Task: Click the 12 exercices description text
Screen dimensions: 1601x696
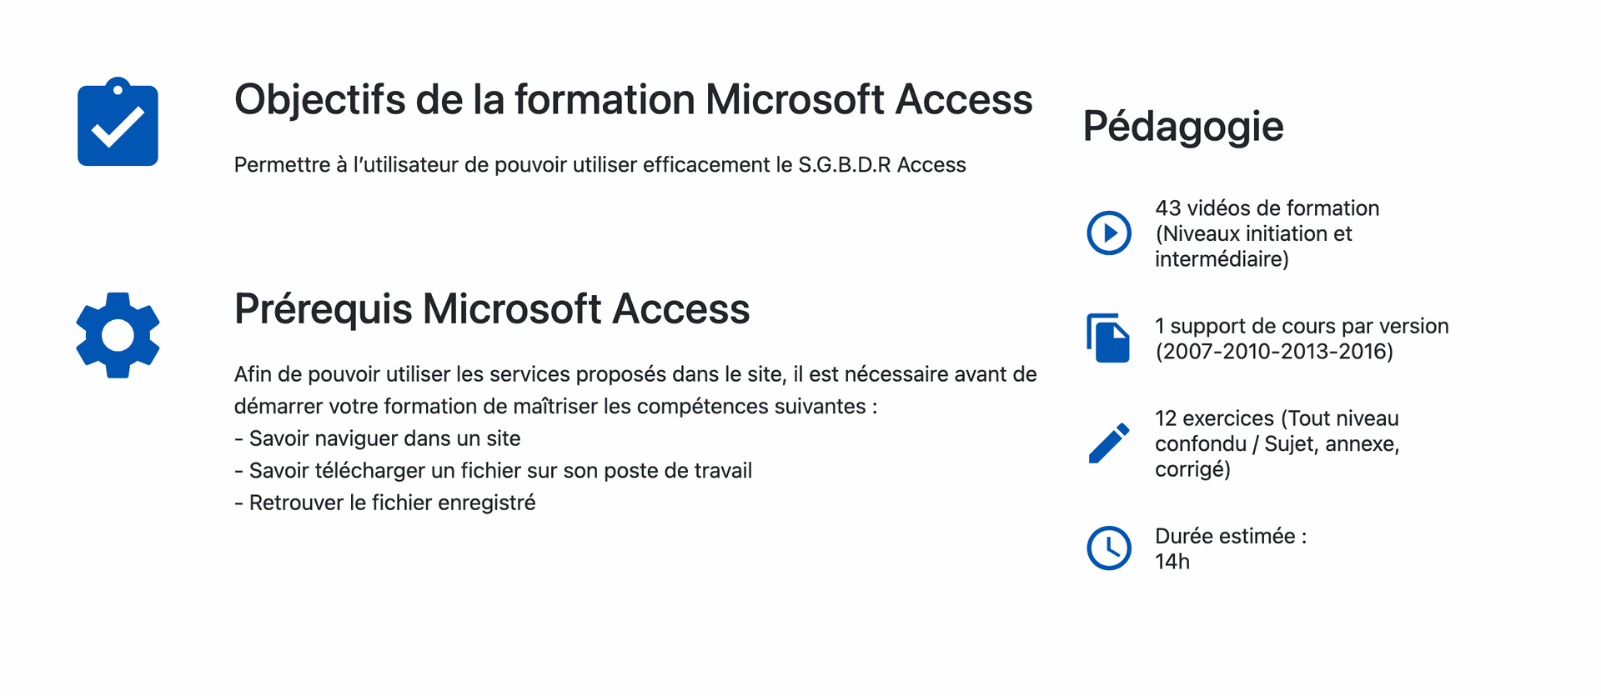Action: (x=1277, y=443)
